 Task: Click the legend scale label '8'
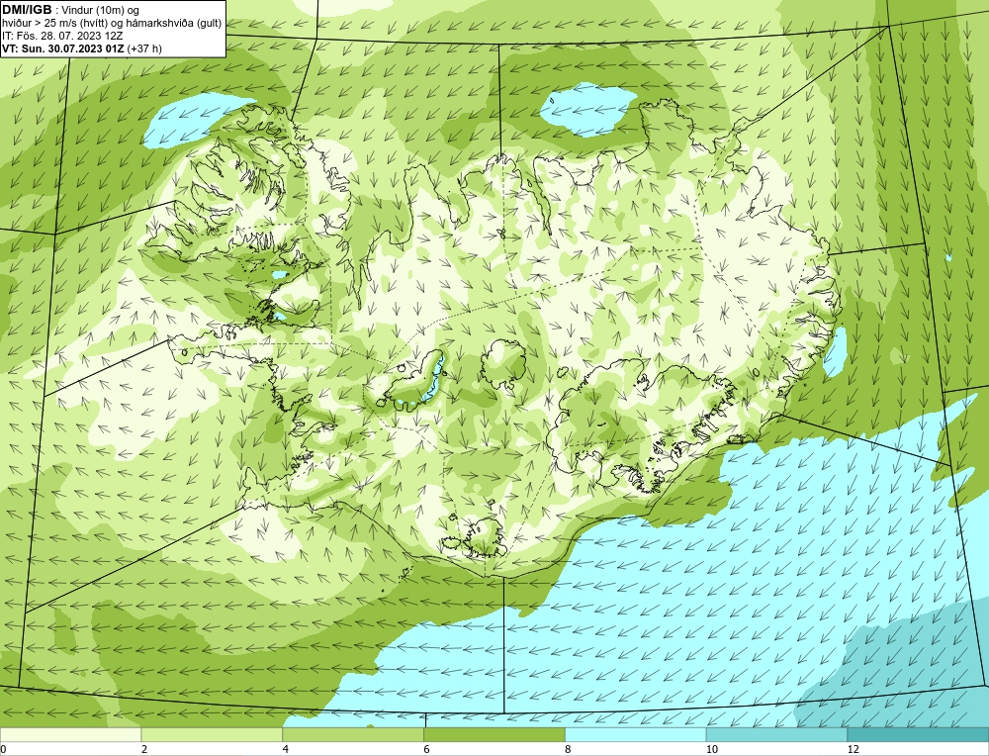[569, 749]
